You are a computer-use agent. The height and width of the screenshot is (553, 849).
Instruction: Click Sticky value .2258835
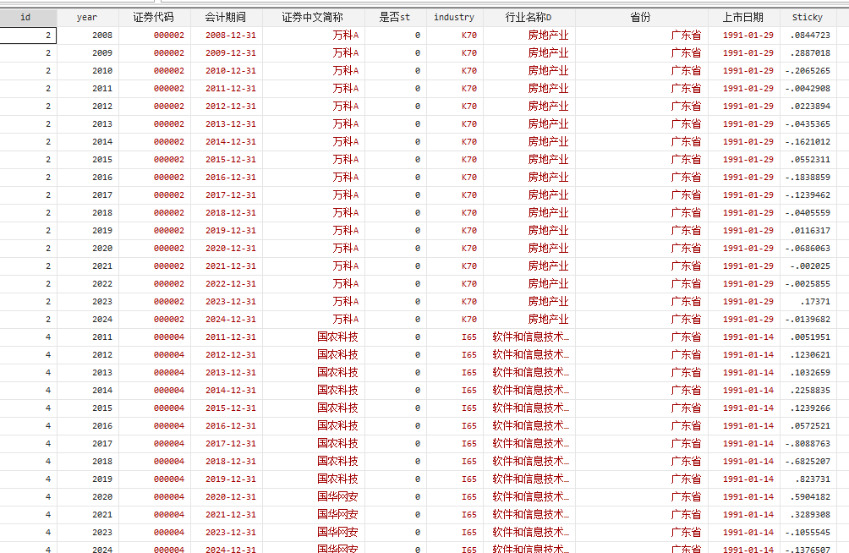[x=810, y=391]
